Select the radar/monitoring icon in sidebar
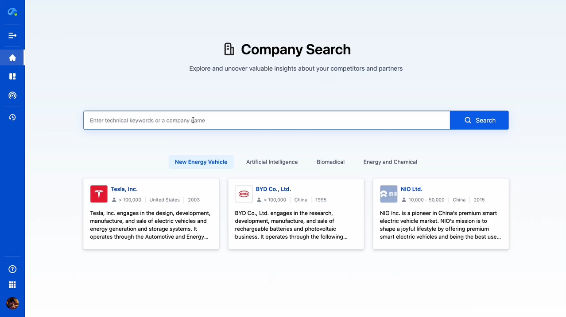Screen dimensions: 566x317 click(x=12, y=95)
